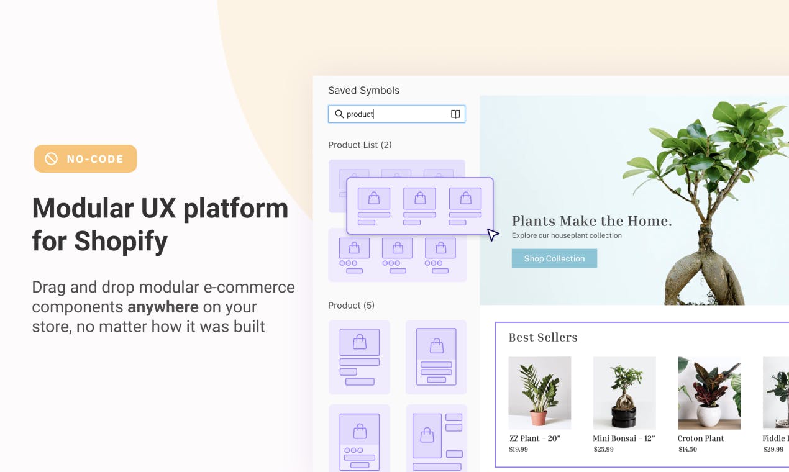Screen dimensions: 789x472
Task: Click the $25.99 price
Action: click(x=603, y=449)
